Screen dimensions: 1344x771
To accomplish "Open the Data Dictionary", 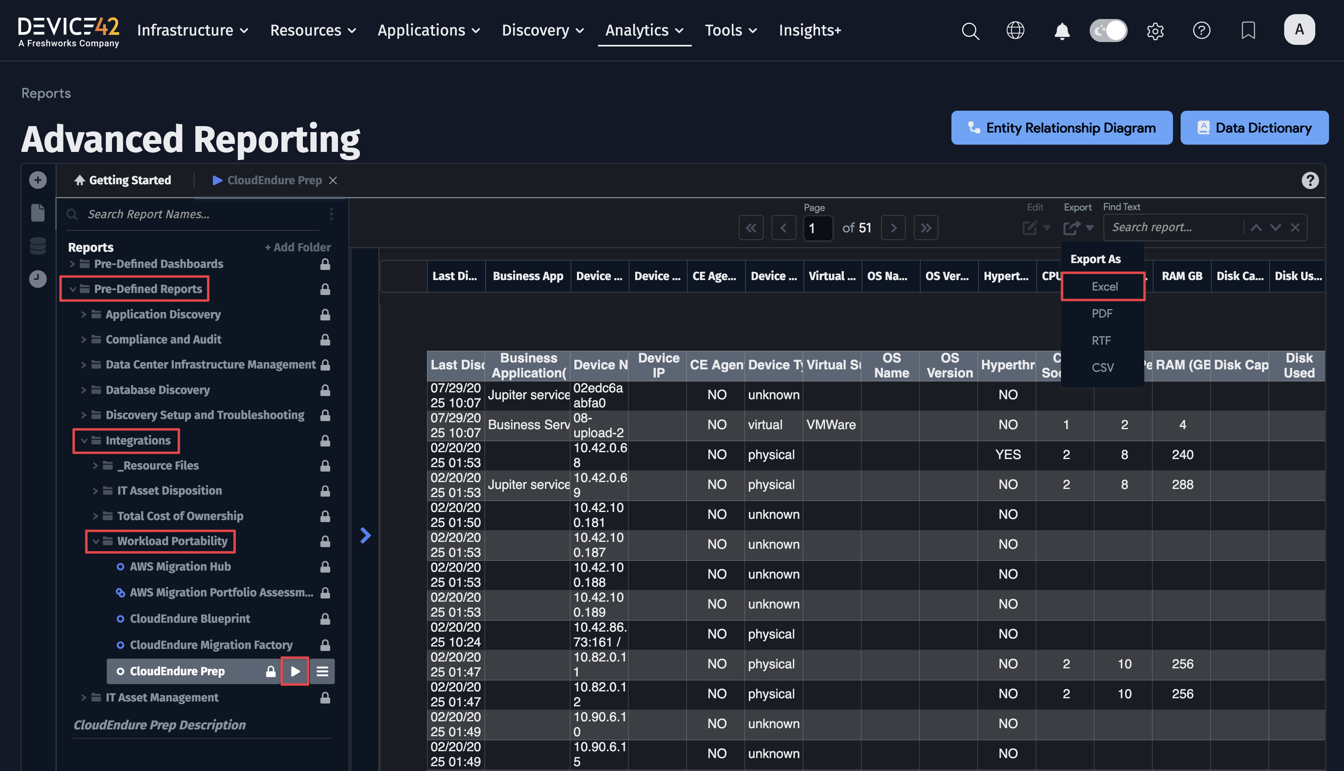I will [1254, 128].
